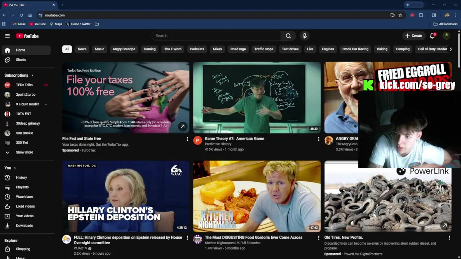
Task: Play the Kitchen Nightmares video thumbnail
Action: point(257,196)
